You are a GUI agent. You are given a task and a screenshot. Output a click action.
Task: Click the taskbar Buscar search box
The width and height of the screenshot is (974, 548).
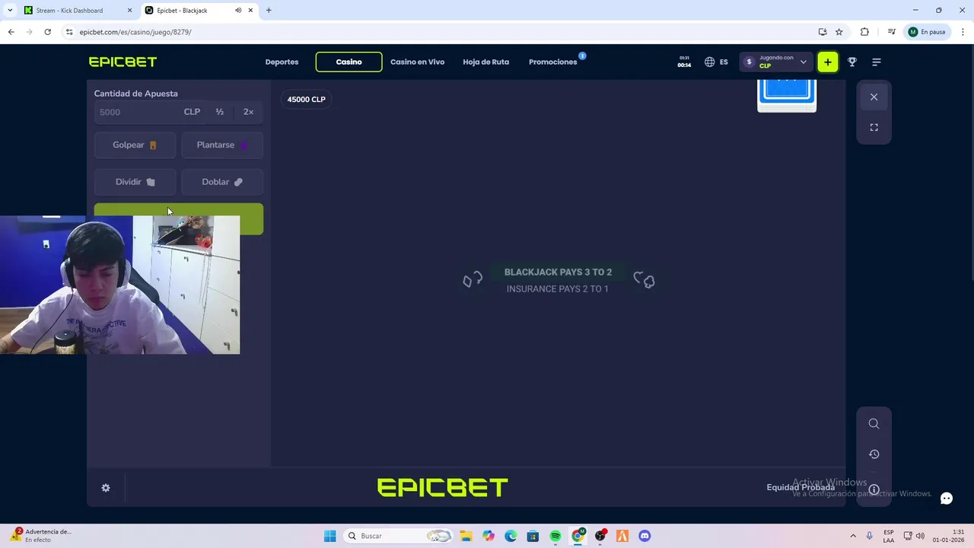pos(396,536)
